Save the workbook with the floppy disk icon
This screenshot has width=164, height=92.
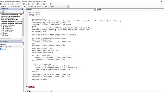click(5, 7)
